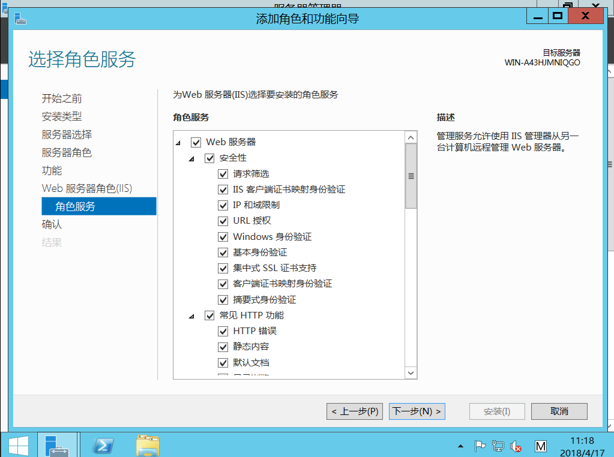Select the 请求筛选 row text
The height and width of the screenshot is (457, 614).
[x=251, y=174]
